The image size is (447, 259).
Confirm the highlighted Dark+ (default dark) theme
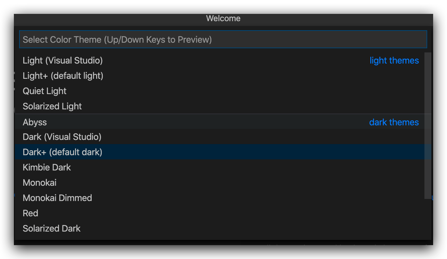click(x=62, y=152)
